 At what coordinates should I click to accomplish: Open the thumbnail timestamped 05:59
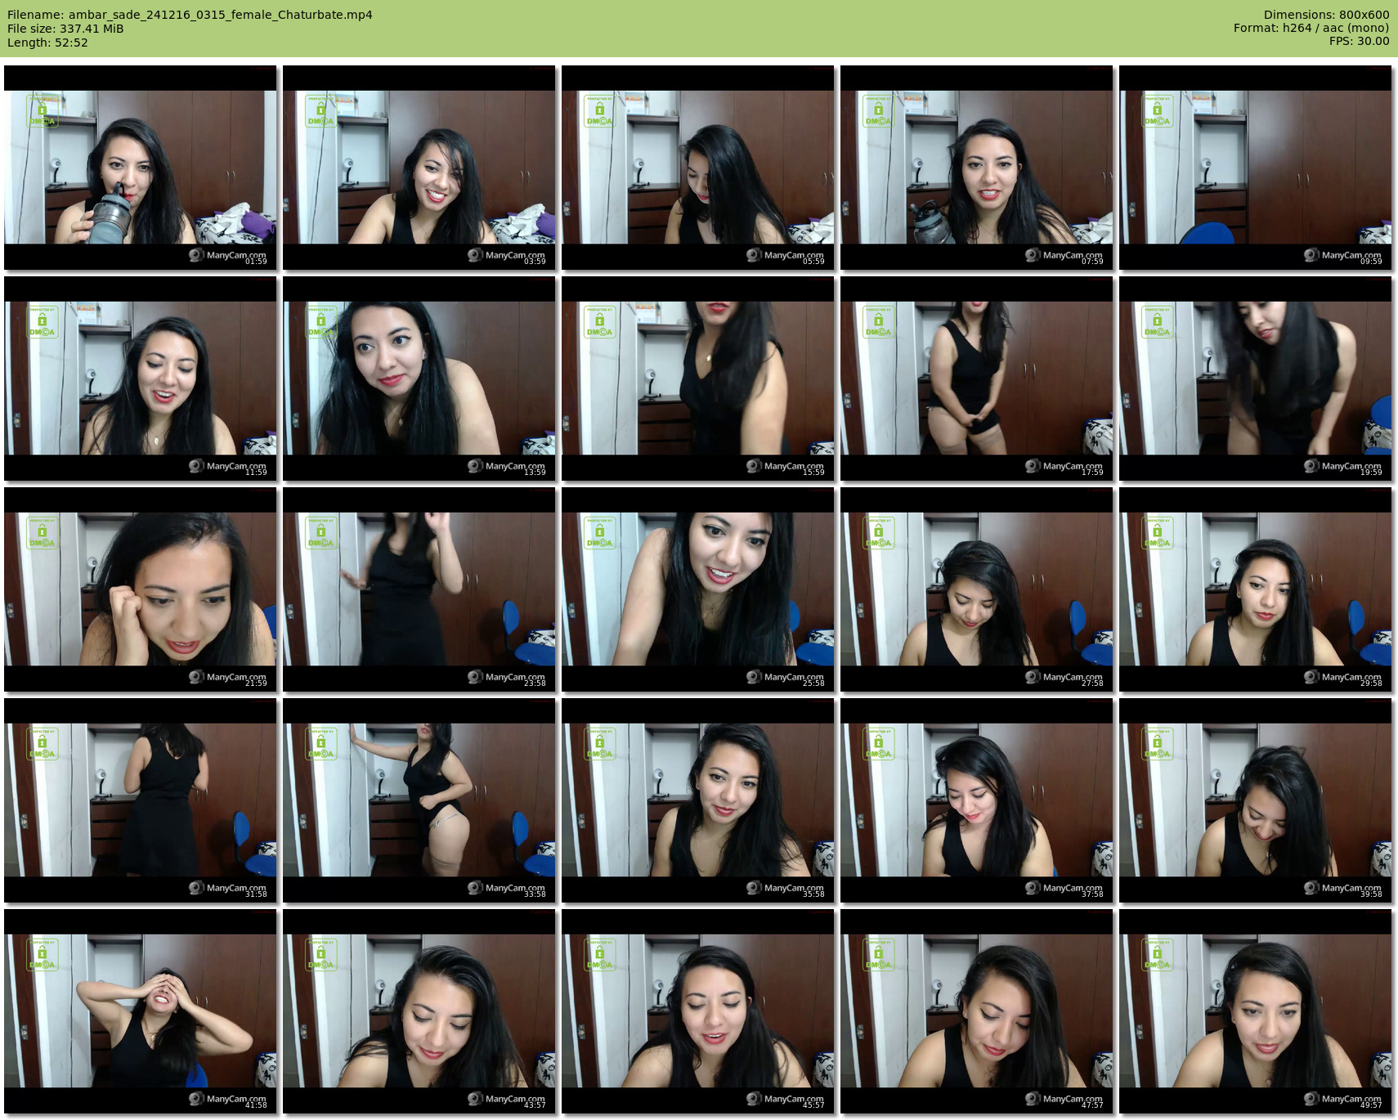[697, 168]
